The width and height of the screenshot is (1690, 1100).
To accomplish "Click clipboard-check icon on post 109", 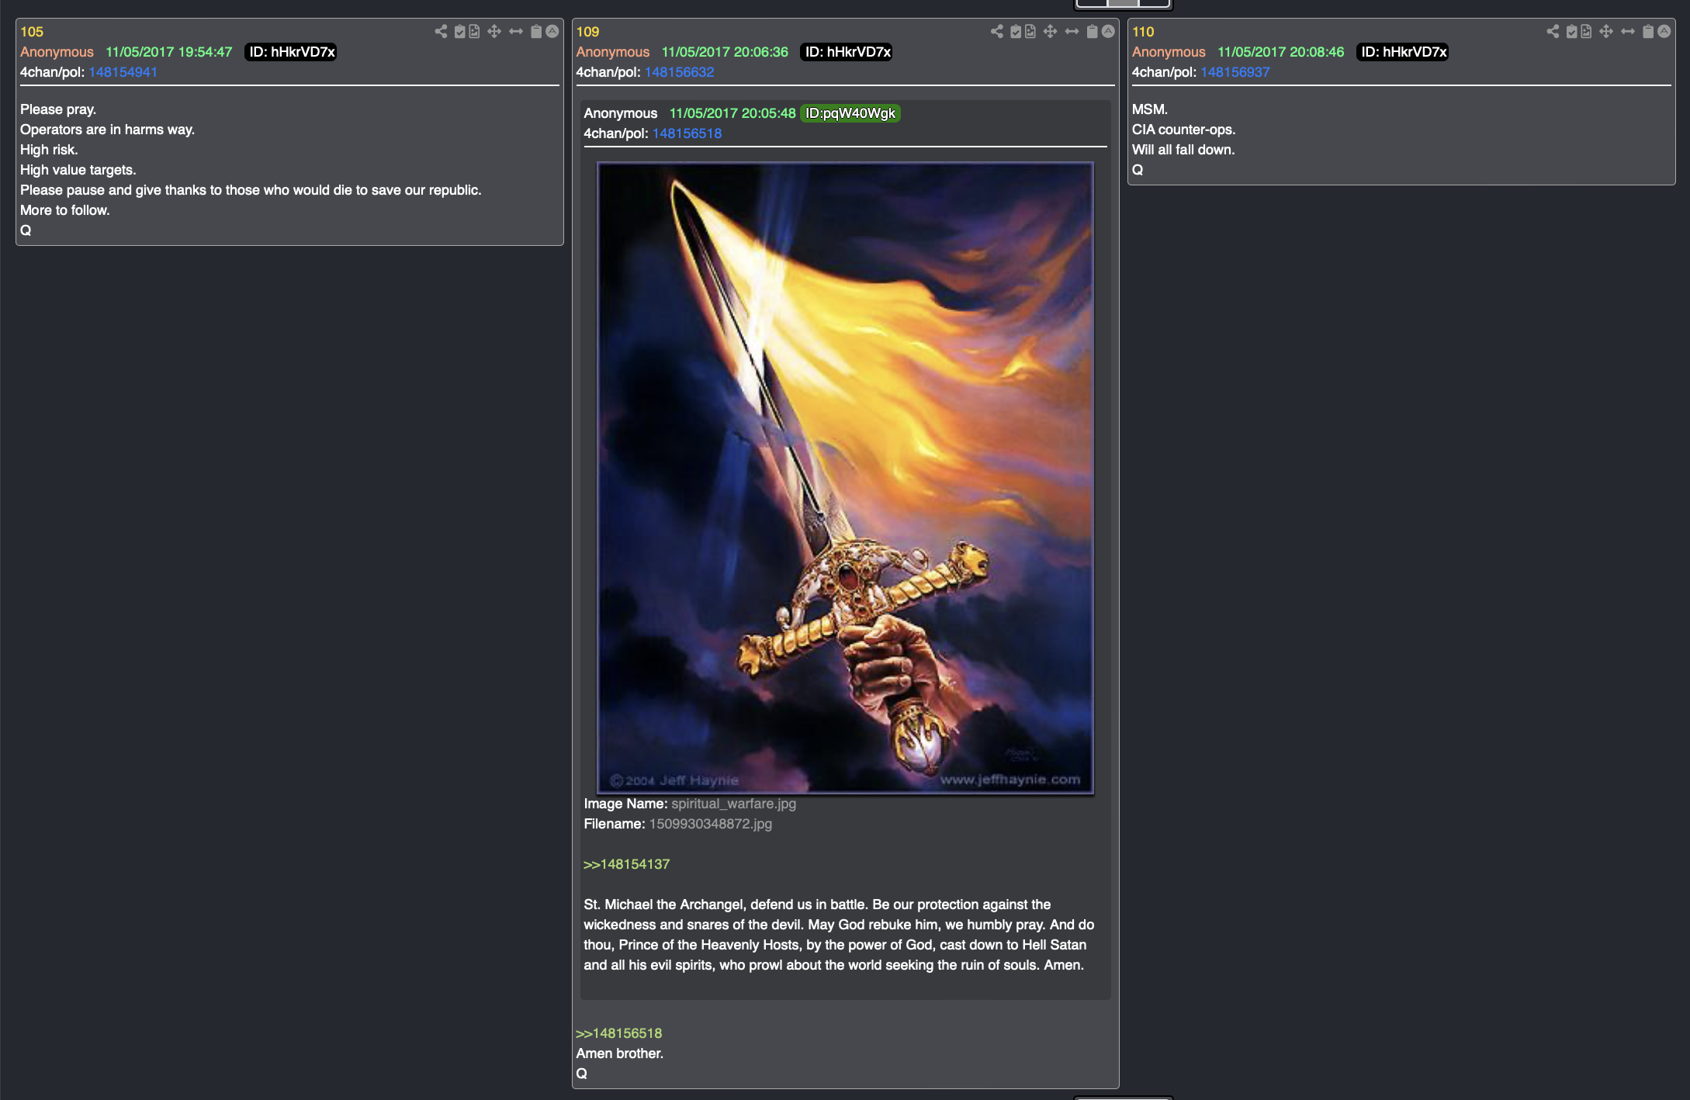I will 1016,32.
